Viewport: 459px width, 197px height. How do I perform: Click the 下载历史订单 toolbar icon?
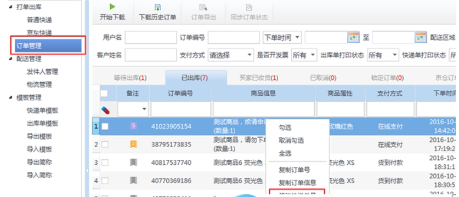click(x=157, y=7)
